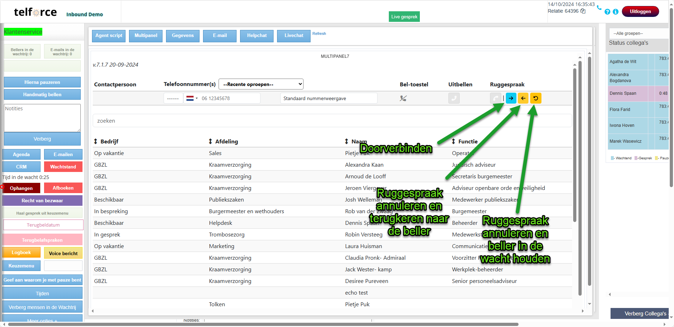674x327 pixels.
Task: Click the grey Ruggespraak call icon
Action: (x=495, y=98)
